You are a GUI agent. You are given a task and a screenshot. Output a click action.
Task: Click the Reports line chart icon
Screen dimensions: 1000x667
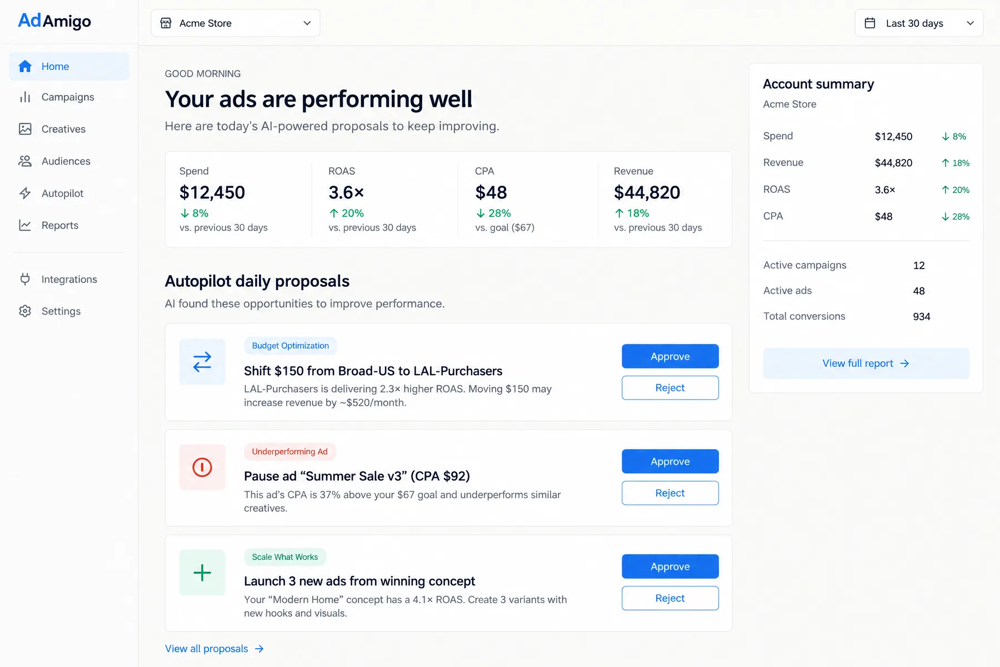coord(25,225)
